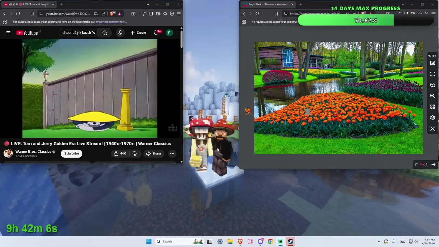Image resolution: width=439 pixels, height=247 pixels.
Task: Zoom out of the puzzle
Action: (x=432, y=96)
